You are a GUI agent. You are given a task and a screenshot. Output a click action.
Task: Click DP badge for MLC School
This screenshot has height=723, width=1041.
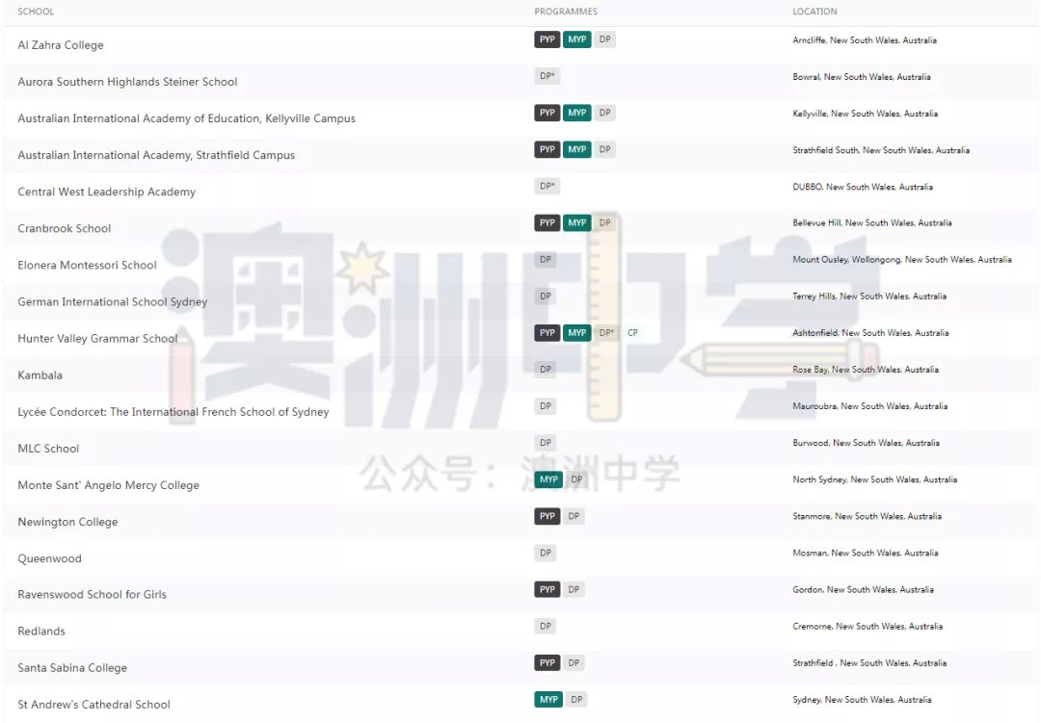(x=545, y=443)
